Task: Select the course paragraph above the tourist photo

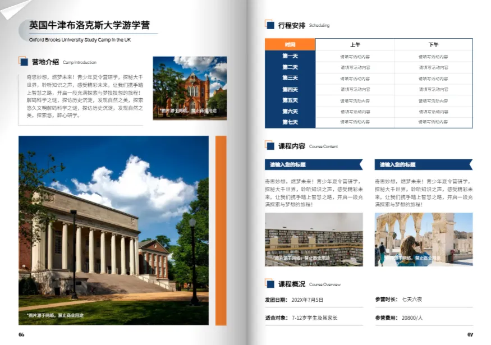Action: (424, 193)
